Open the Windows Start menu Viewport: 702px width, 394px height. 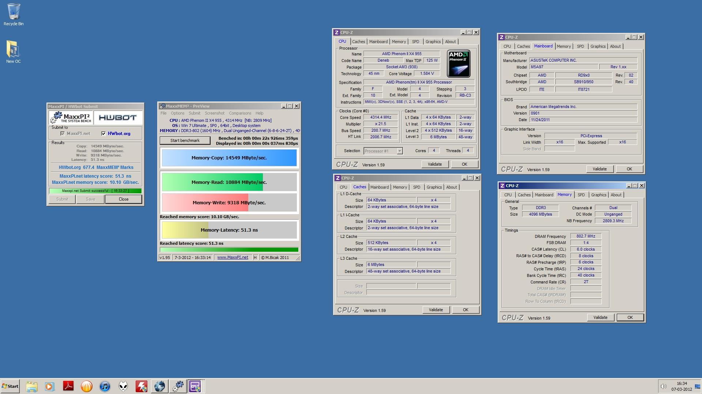click(10, 386)
